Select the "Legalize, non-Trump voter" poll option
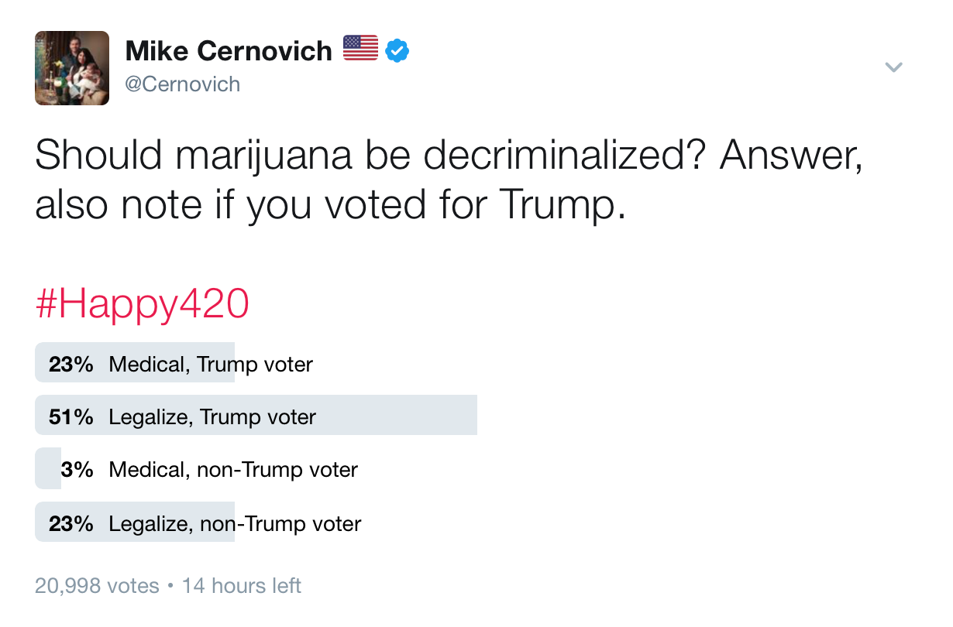Screen dimensions: 953x627 pos(235,523)
